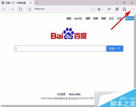Open the 新闻 link

pyautogui.click(x=69, y=18)
